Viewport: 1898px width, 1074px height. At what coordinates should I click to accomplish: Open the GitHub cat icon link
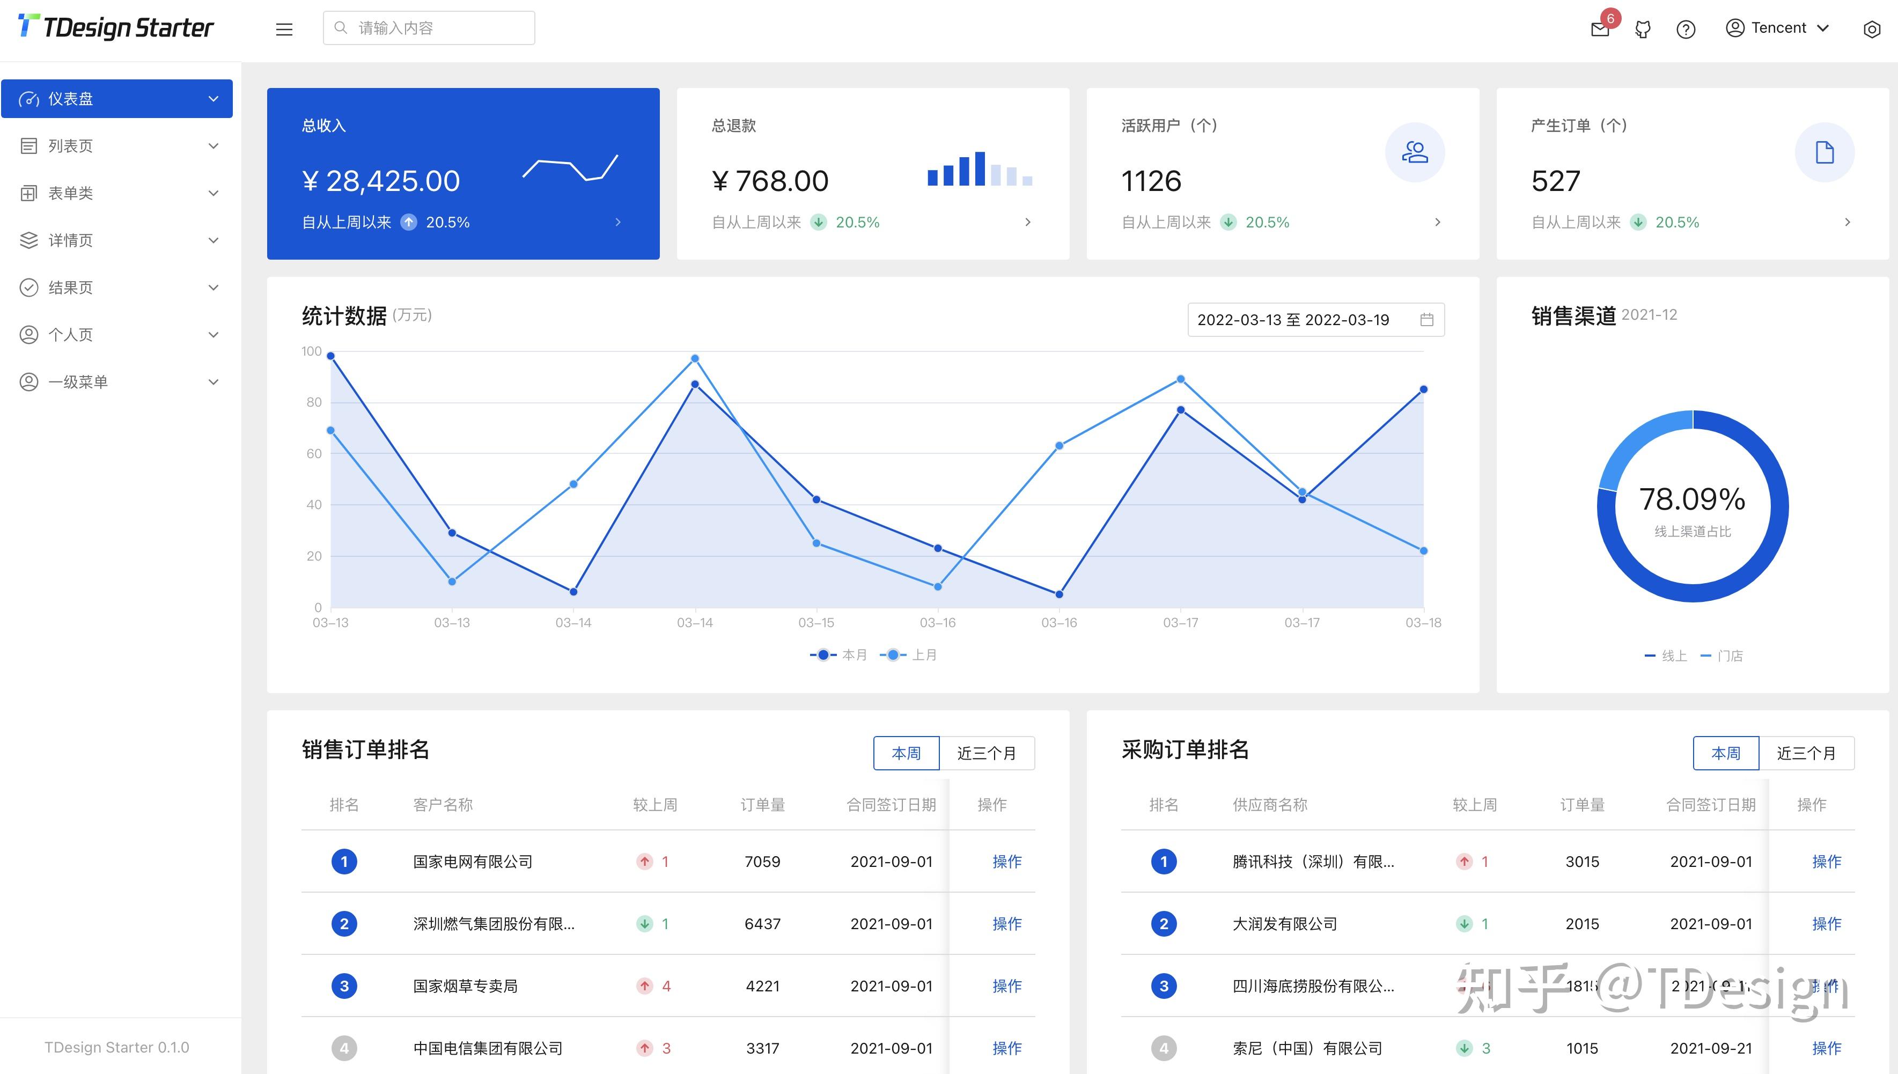click(1642, 30)
